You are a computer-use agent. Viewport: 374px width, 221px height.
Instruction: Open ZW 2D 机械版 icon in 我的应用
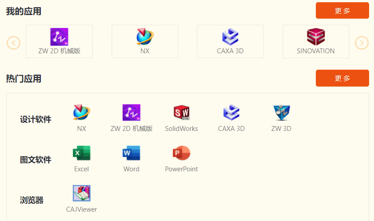59,37
